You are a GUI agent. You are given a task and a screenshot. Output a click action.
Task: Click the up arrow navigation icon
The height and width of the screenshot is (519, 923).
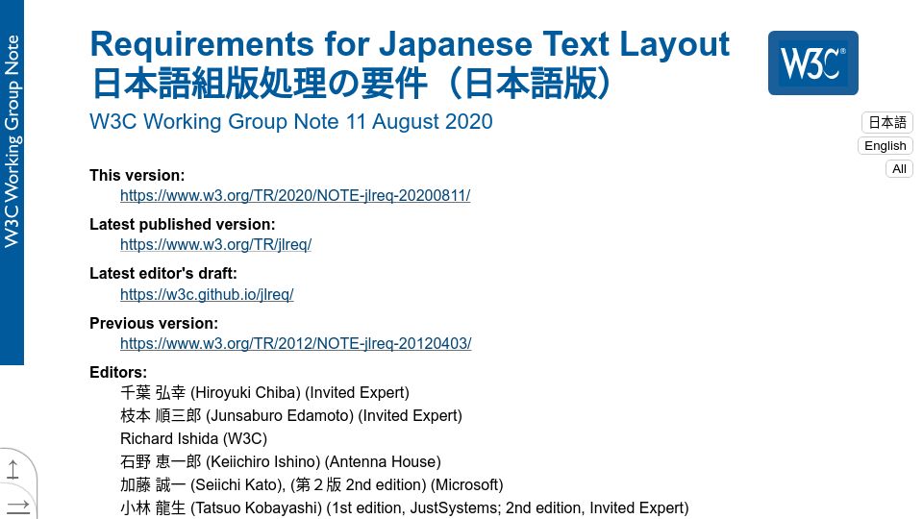12,470
